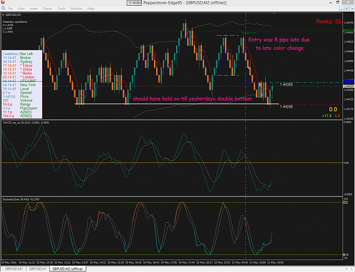Viewport: 355px width, 272px height.
Task: Open the Help menu
Action: click(90, 9)
